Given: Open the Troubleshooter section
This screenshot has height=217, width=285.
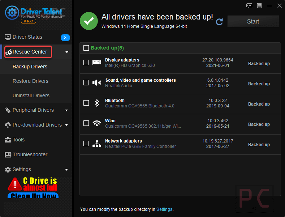Looking at the screenshot, I should (36, 154).
